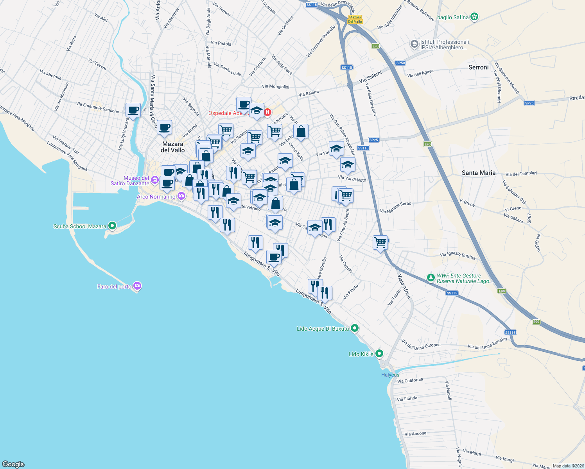This screenshot has width=585, height=469.
Task: Click the shopping bag marker by Corso Italia
Action: (x=301, y=132)
